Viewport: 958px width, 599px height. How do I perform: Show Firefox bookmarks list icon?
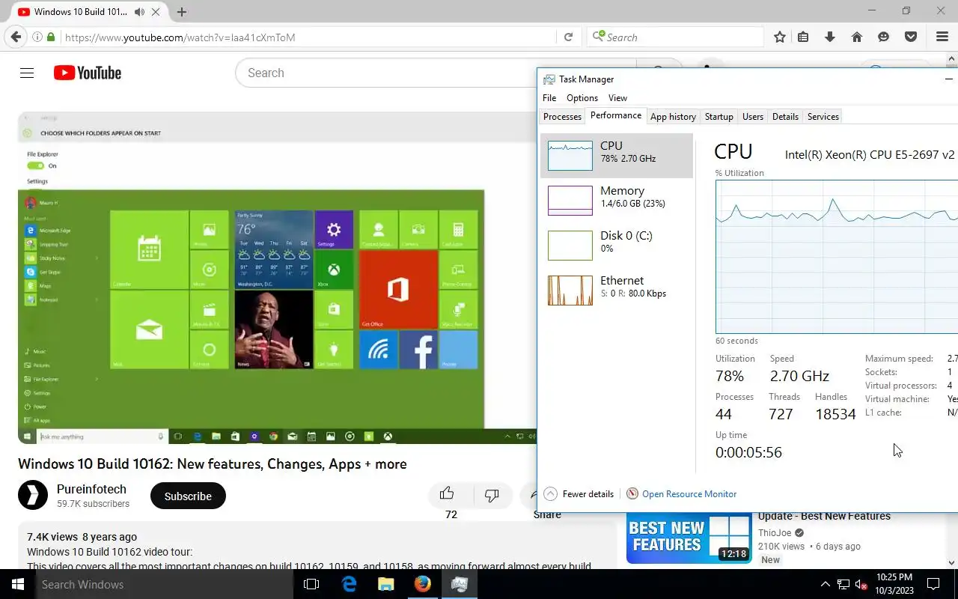[803, 37]
